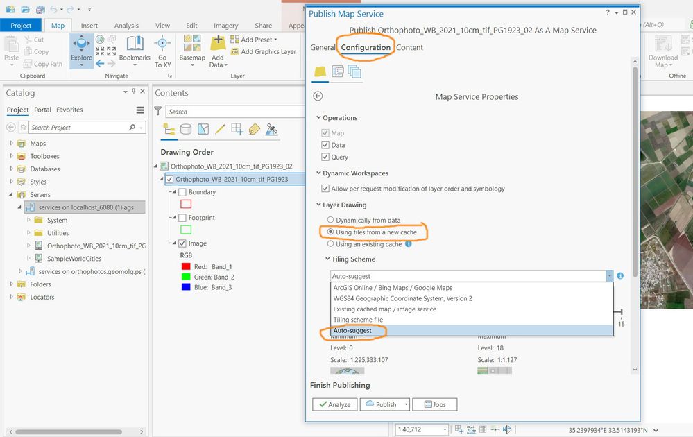Open the Insert ribbon tab
The height and width of the screenshot is (437, 693).
pyautogui.click(x=89, y=26)
